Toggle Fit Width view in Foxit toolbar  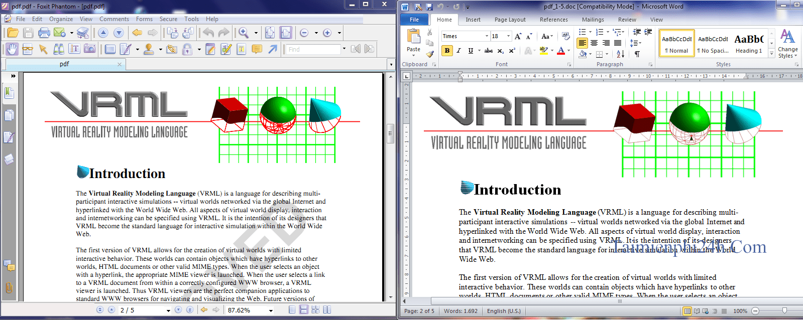(x=286, y=33)
